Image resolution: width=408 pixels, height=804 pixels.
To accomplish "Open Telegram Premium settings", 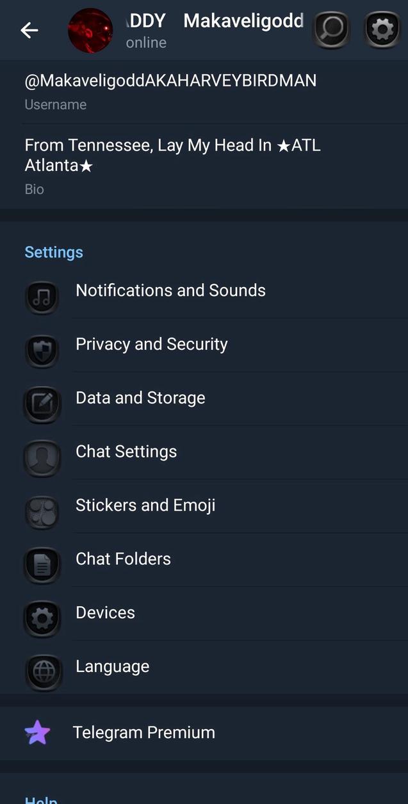I will [x=143, y=732].
